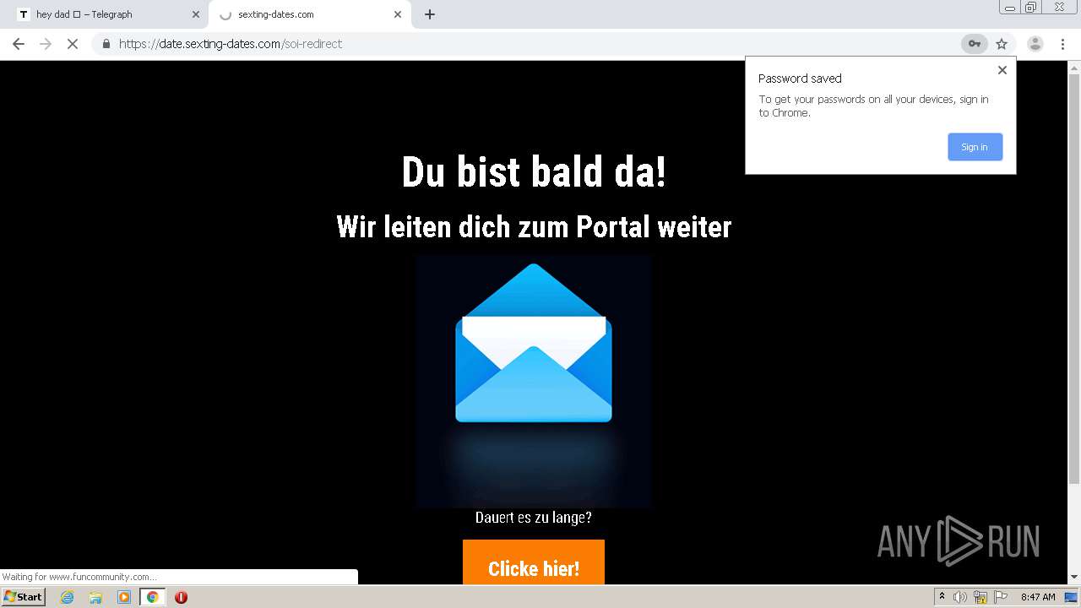
Task: Select the Chrome taskbar button
Action: pos(152,597)
